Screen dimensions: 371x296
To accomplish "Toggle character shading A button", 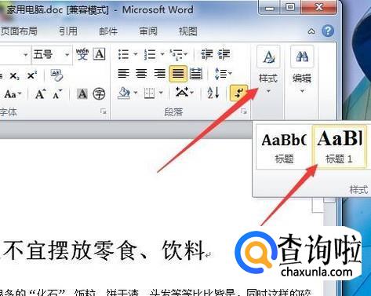I will (82, 93).
